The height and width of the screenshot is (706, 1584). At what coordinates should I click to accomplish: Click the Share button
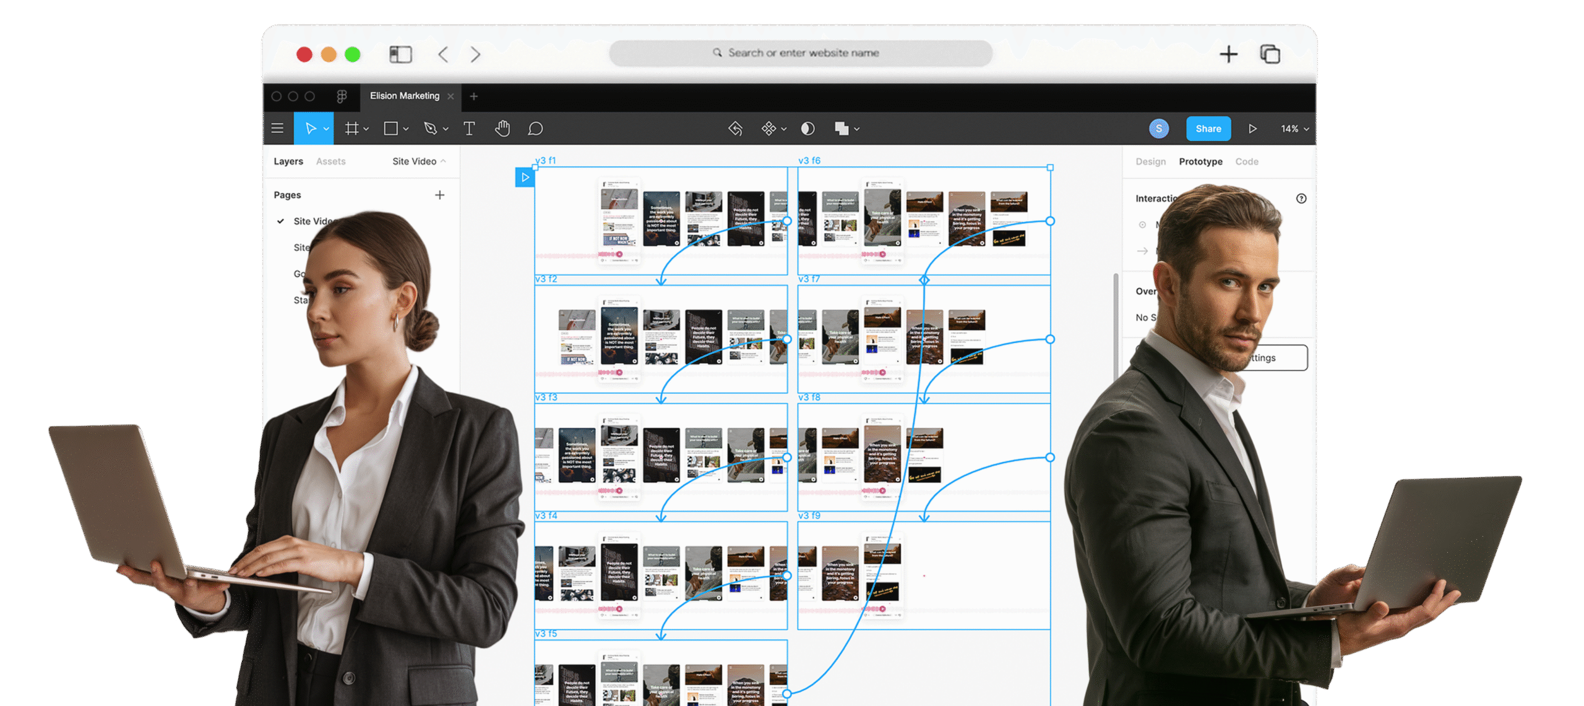pos(1208,129)
